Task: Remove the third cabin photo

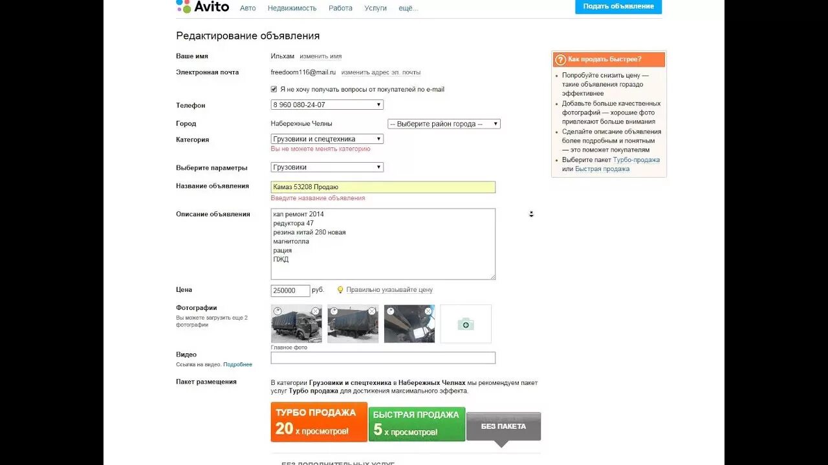Action: pos(428,311)
